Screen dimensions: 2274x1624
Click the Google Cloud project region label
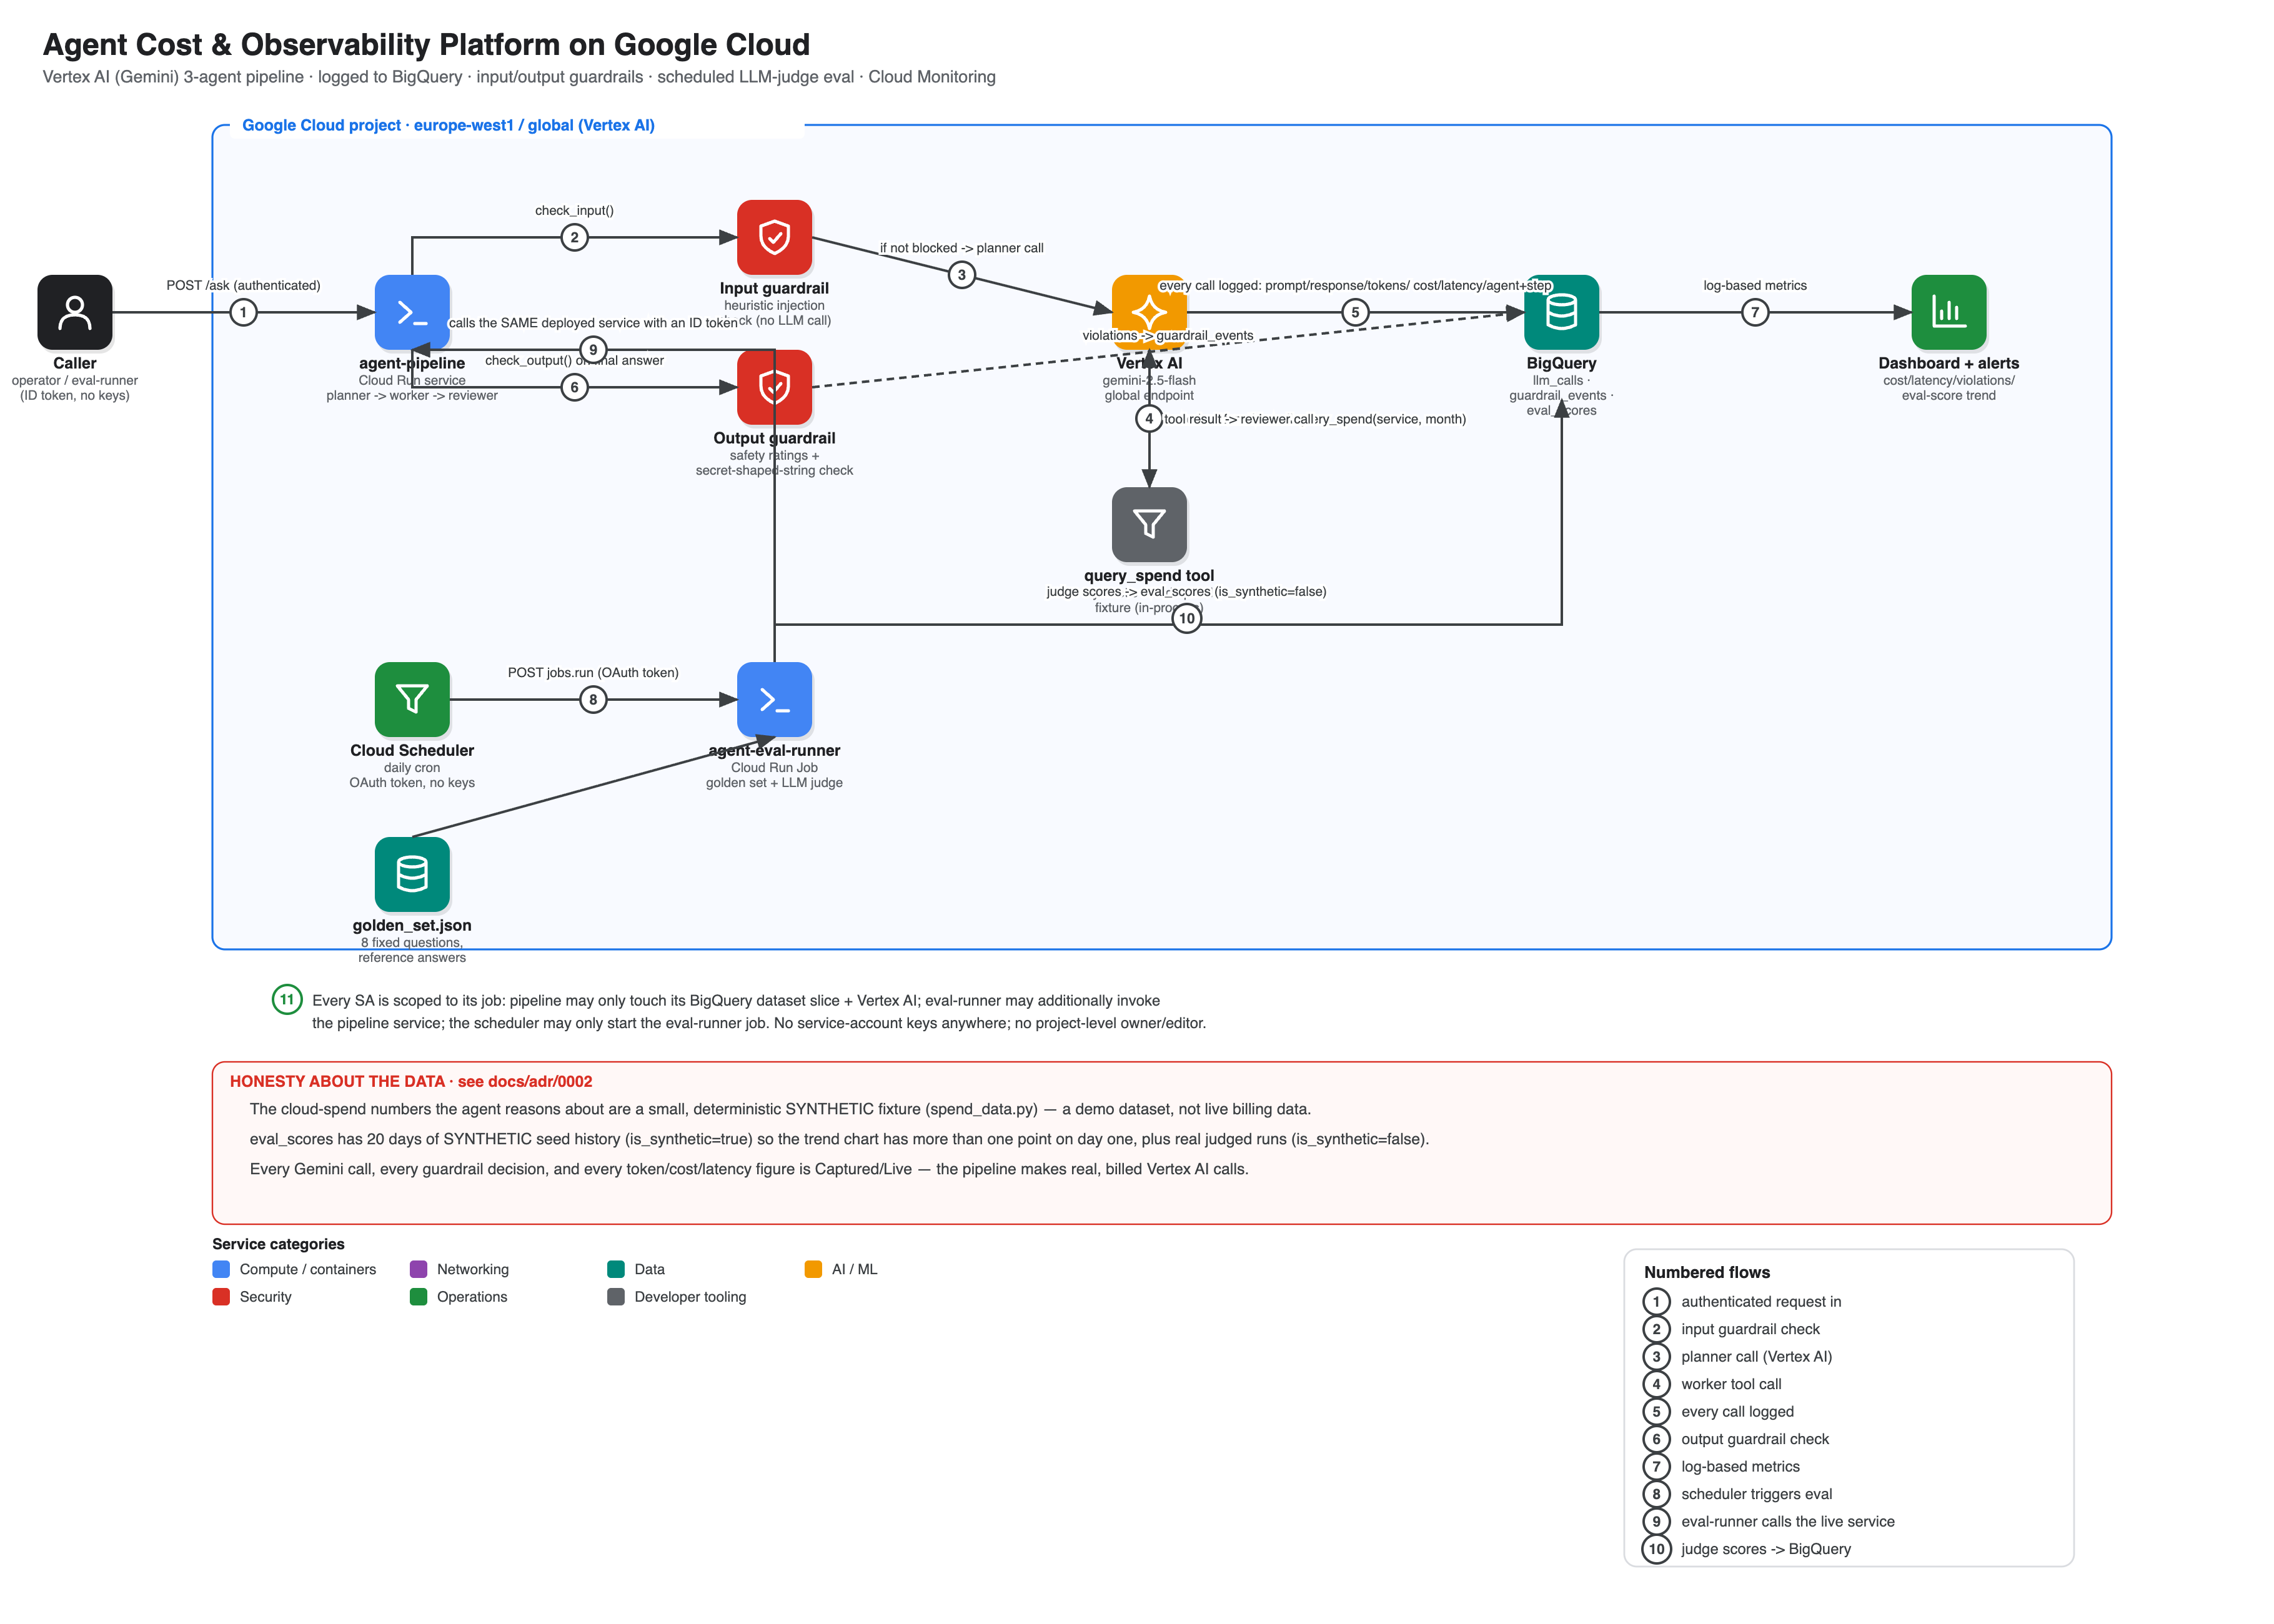(x=448, y=125)
